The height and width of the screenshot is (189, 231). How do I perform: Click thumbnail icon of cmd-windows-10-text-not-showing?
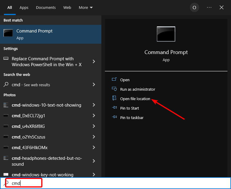6,105
